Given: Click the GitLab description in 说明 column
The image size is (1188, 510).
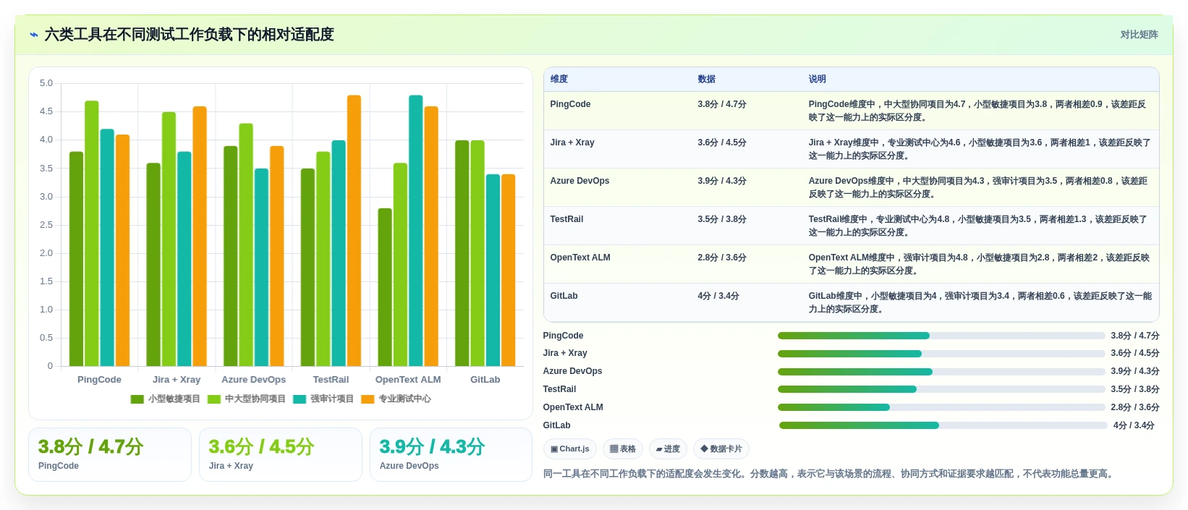Looking at the screenshot, I should 980,302.
